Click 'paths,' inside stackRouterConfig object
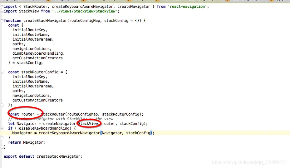Screen dimensions: 290x168 (19, 91)
